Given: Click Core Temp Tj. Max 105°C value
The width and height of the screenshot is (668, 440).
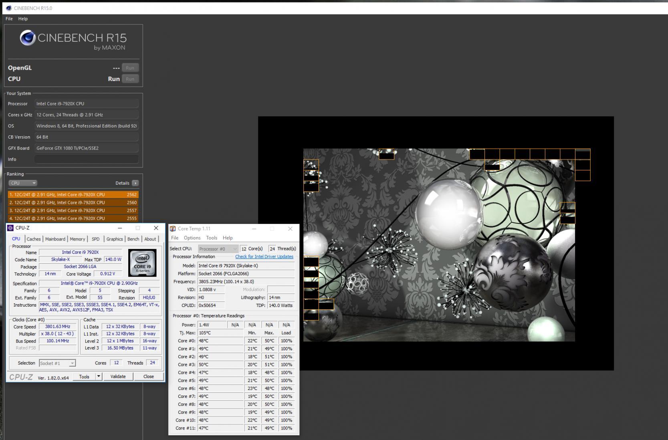Looking at the screenshot, I should click(220, 333).
